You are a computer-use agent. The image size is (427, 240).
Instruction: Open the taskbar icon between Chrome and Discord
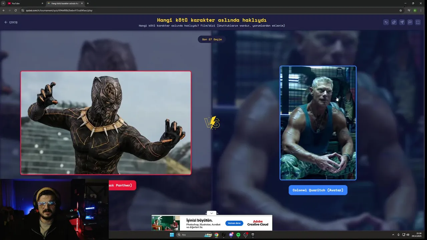(x=224, y=235)
